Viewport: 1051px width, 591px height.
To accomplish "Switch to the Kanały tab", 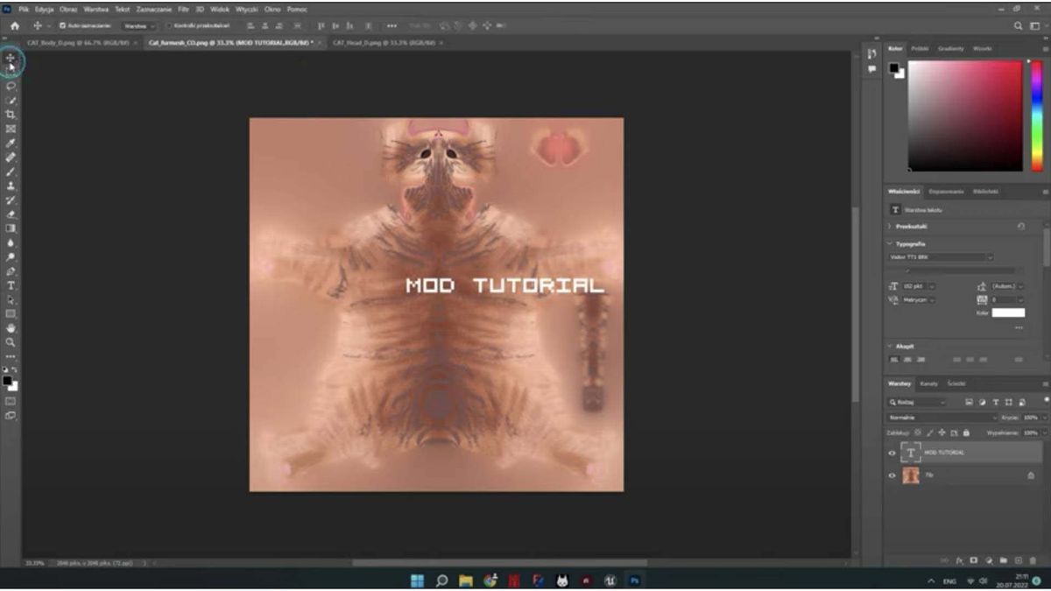I will click(x=929, y=383).
